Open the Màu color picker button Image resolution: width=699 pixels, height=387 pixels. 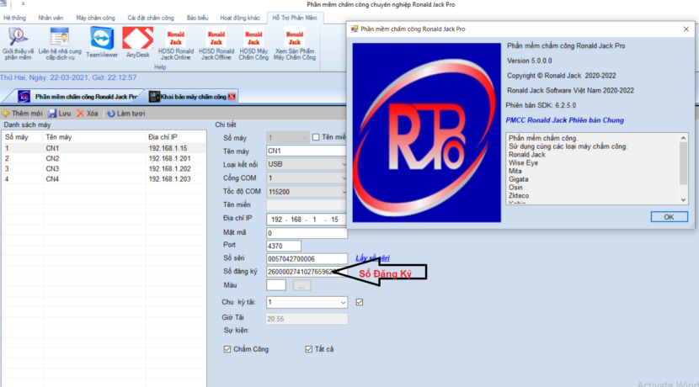pyautogui.click(x=301, y=285)
